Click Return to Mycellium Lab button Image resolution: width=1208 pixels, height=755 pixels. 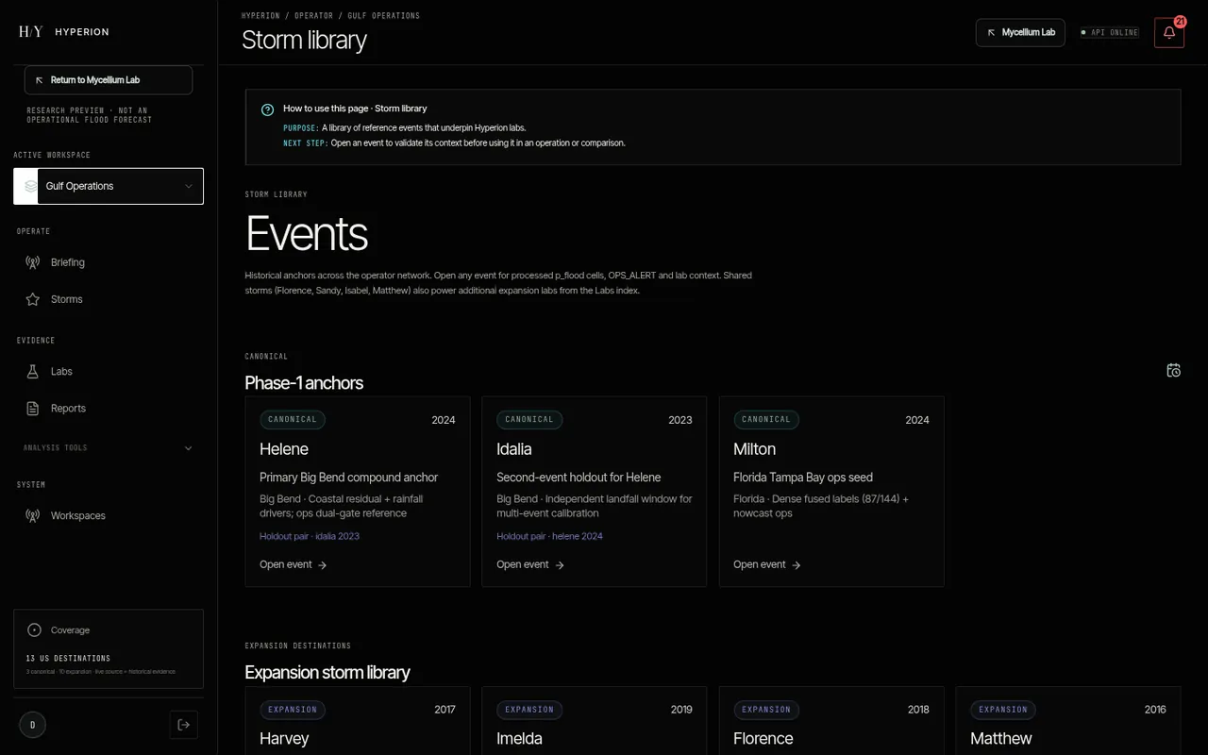(x=109, y=80)
